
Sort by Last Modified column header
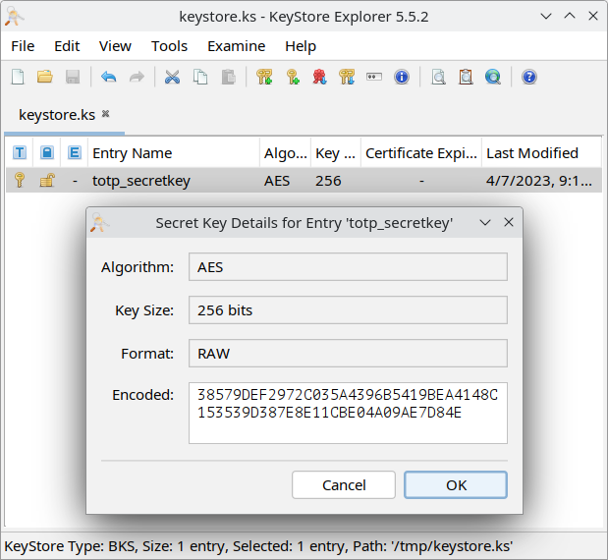click(541, 153)
